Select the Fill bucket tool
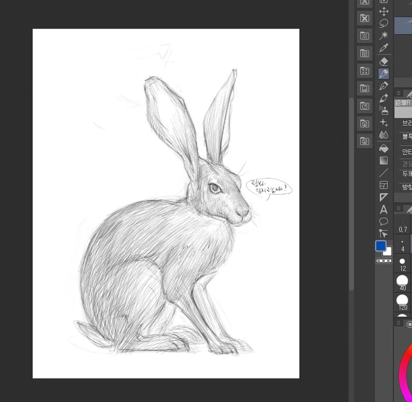The height and width of the screenshot is (402, 412). pyautogui.click(x=384, y=149)
